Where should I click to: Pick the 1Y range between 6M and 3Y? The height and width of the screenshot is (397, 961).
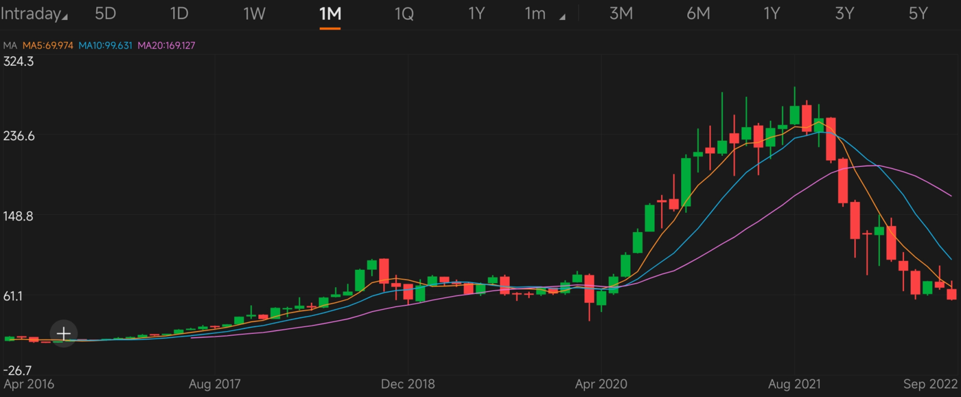click(771, 14)
